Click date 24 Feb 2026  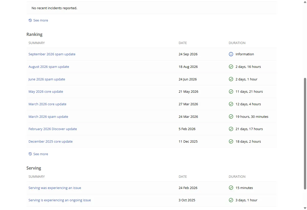tap(188, 188)
